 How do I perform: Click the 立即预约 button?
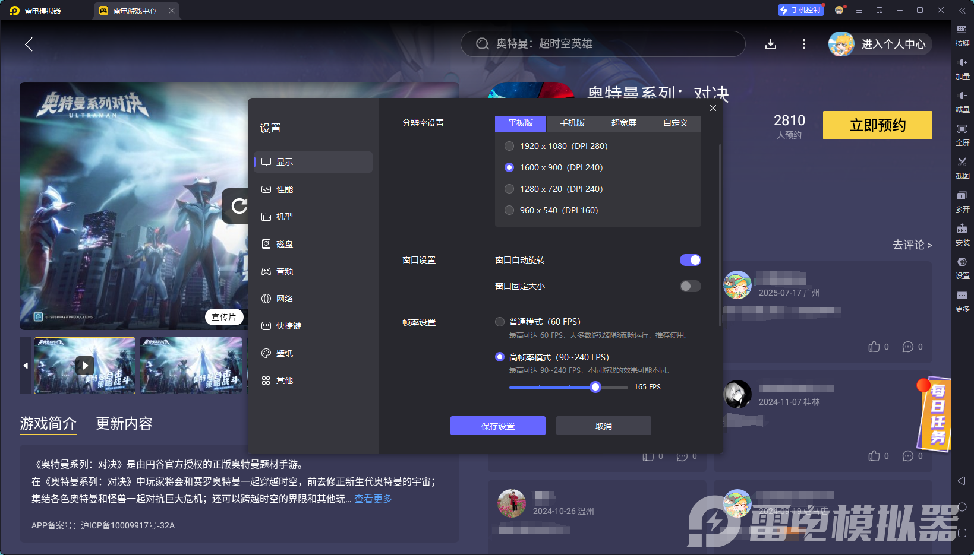(x=878, y=125)
